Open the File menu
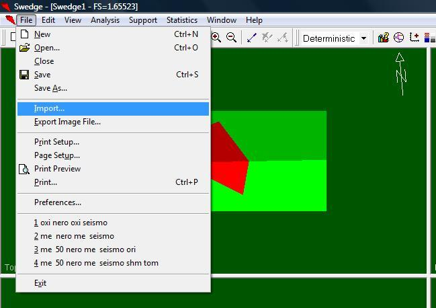Viewport: 436px width, 308px height. click(26, 20)
